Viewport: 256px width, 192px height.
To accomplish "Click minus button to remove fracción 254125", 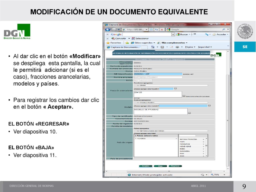I will pyautogui.click(x=184, y=96).
